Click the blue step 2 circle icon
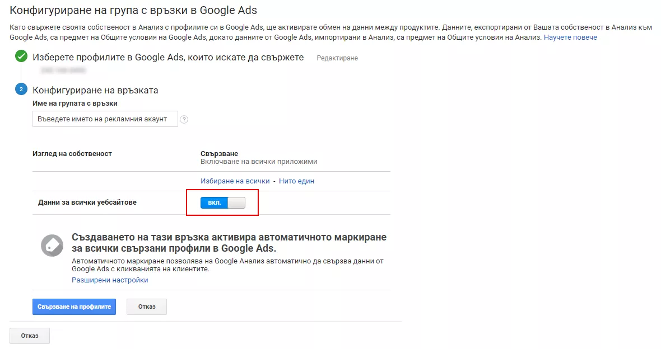Screen dimensions: 661x349 click(x=21, y=89)
